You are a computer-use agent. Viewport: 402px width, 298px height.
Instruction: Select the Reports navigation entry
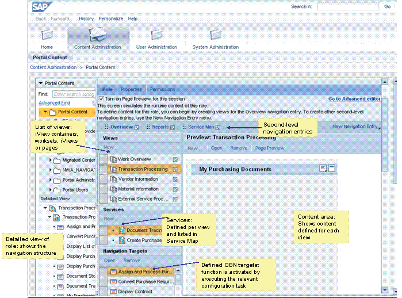click(x=160, y=127)
